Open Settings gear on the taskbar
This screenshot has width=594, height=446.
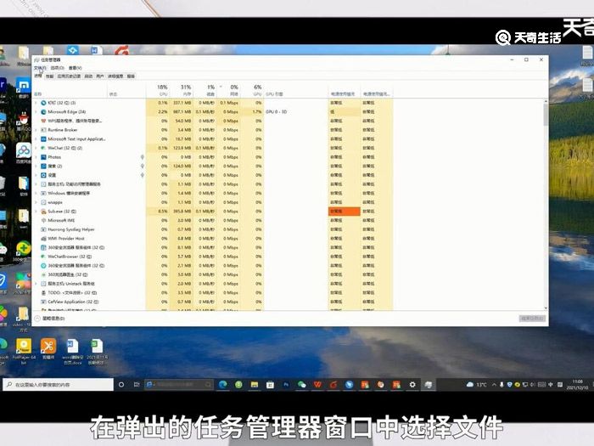tap(412, 385)
